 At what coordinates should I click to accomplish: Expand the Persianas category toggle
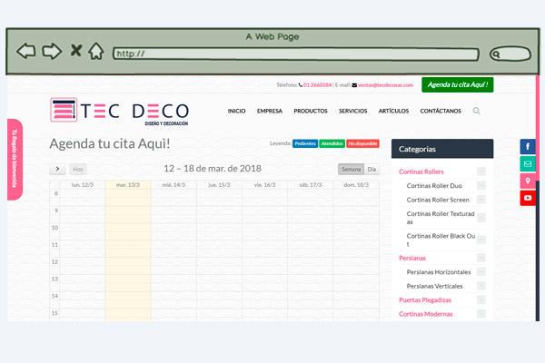pyautogui.click(x=481, y=258)
